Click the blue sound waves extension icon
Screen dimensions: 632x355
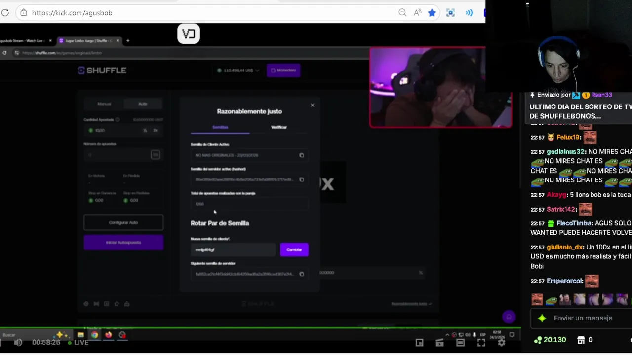(x=469, y=13)
